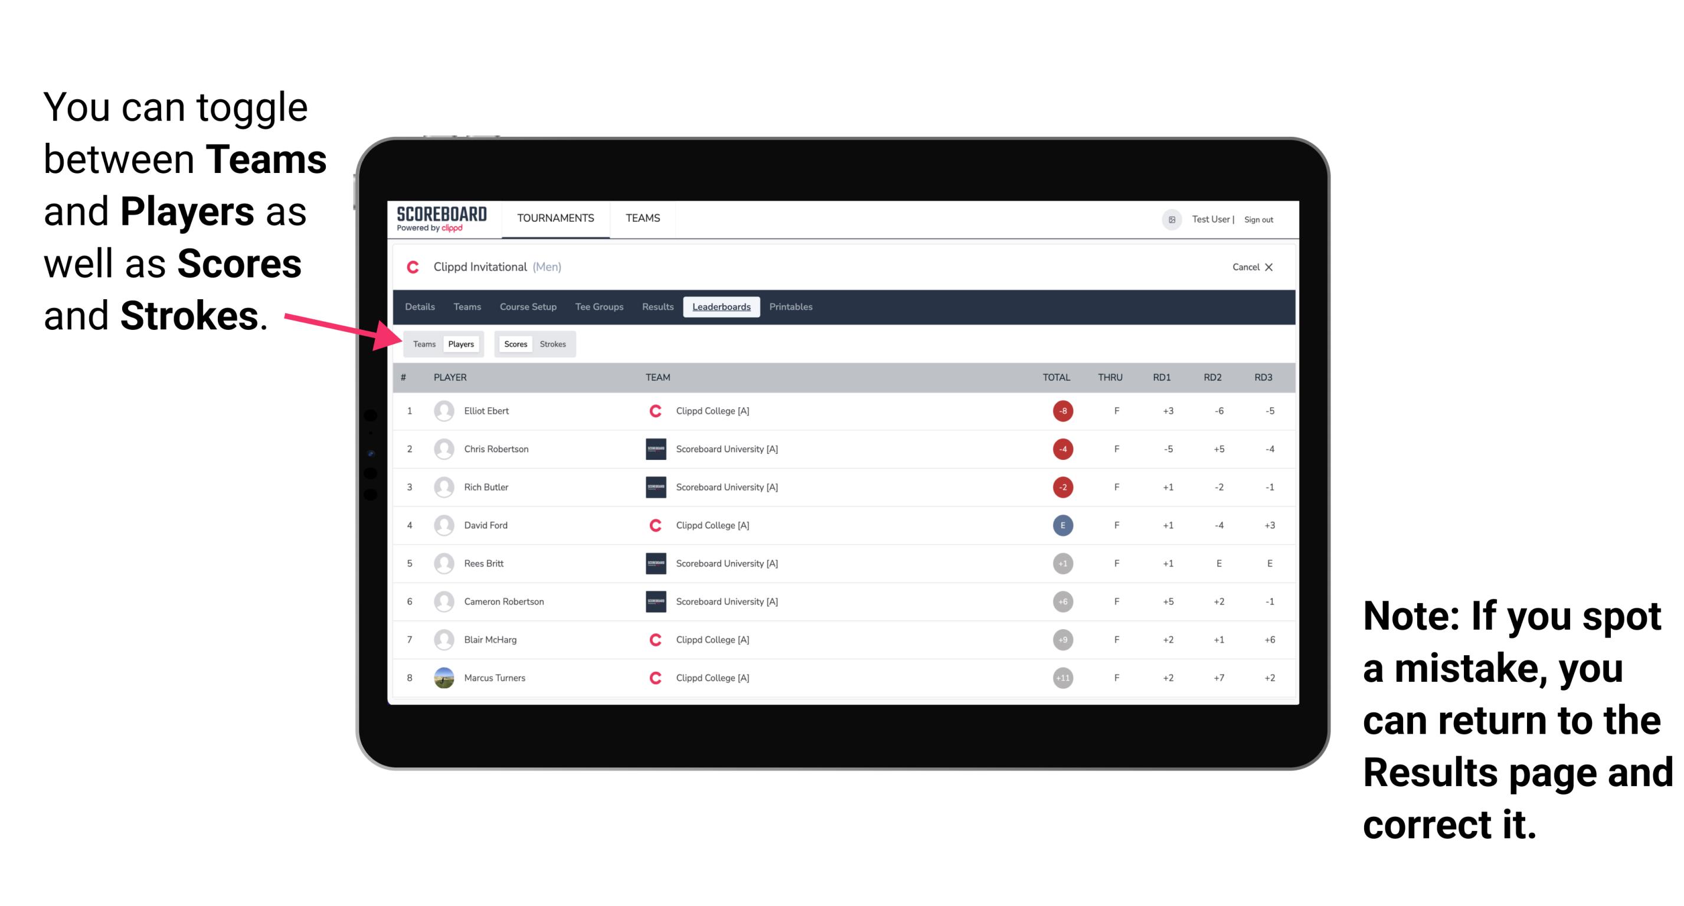Click the Cancel button
Viewport: 1684px width, 906px height.
(x=1250, y=267)
